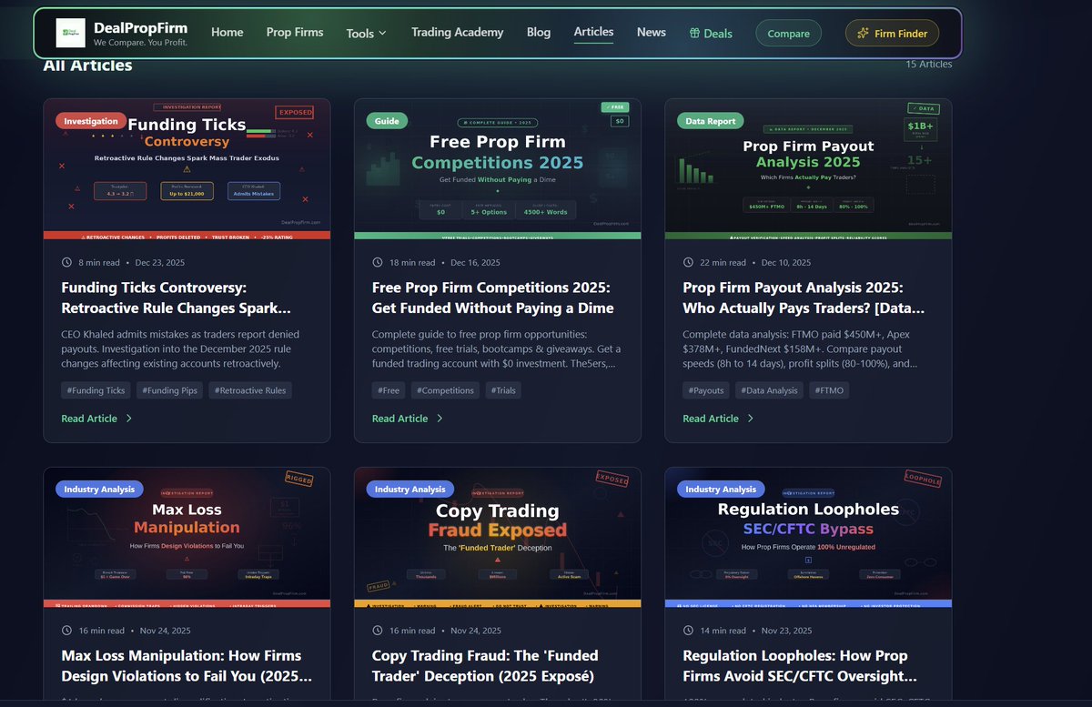The image size is (1092, 707).
Task: Open Funding Ticks Controversy article title
Action: pos(177,298)
